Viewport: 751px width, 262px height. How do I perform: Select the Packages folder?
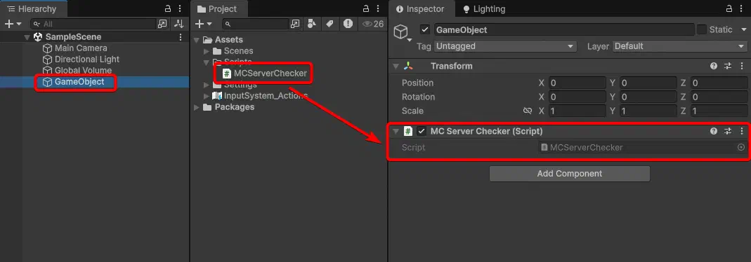pyautogui.click(x=234, y=107)
